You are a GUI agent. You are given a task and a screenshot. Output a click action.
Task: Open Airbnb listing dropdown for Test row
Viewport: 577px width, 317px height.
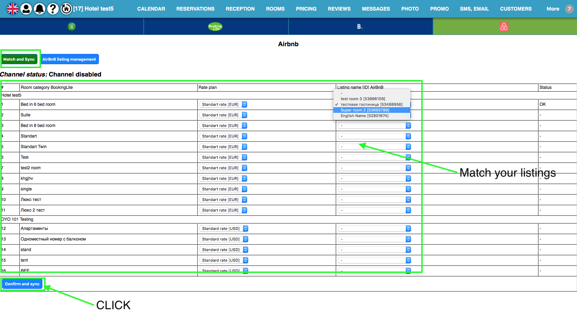pos(374,157)
